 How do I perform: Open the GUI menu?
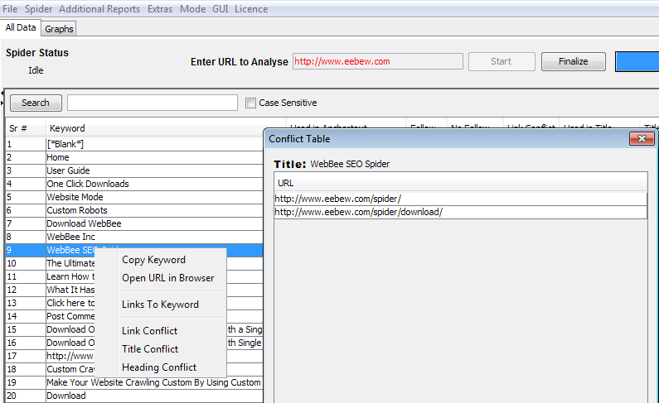[x=220, y=9]
